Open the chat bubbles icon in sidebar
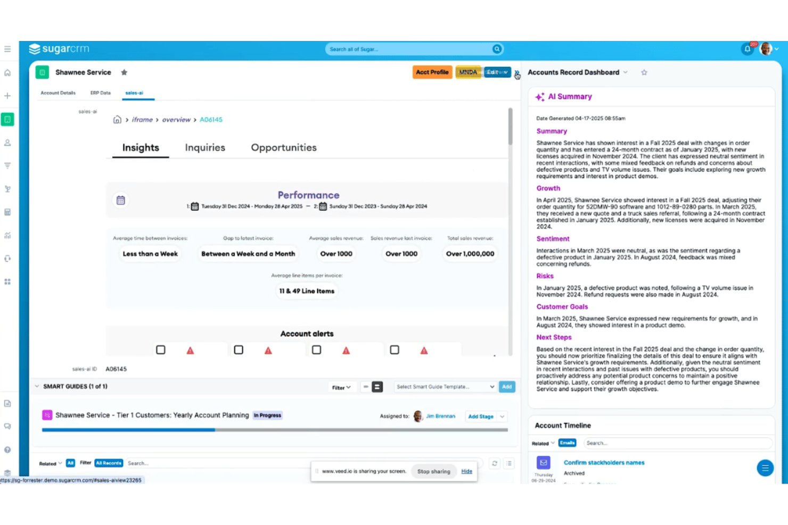Screen dimensions: 788x525 click(x=7, y=426)
